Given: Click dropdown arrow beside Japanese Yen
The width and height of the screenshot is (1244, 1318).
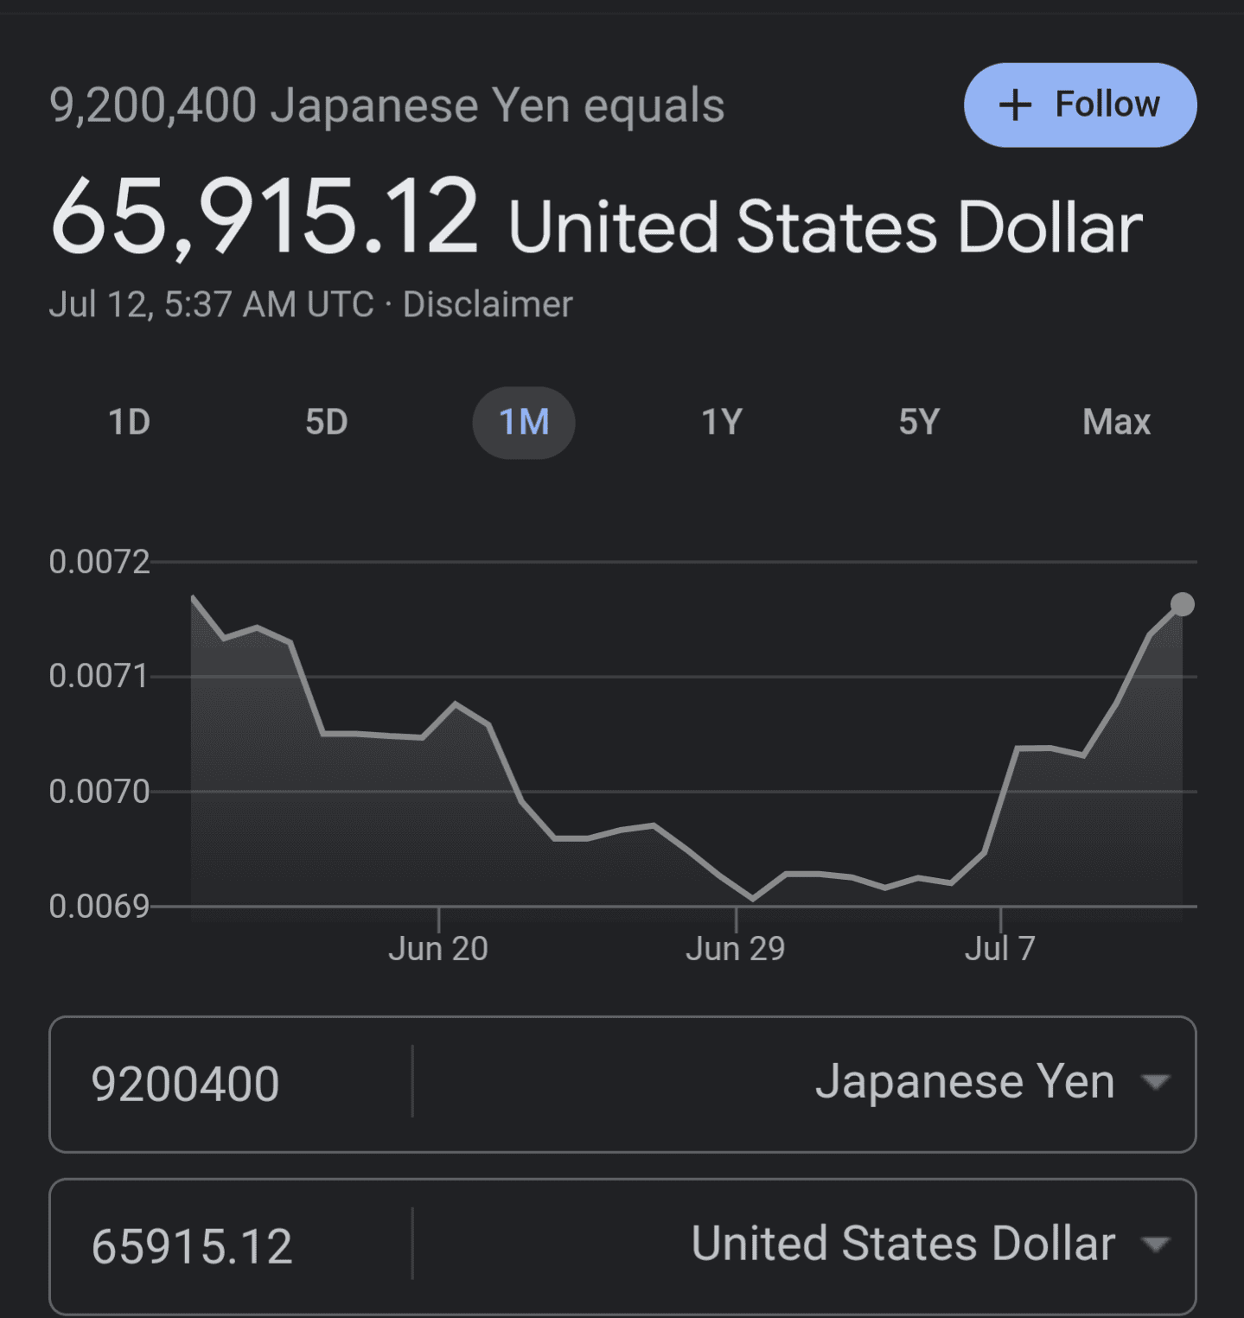Looking at the screenshot, I should click(x=1156, y=1082).
